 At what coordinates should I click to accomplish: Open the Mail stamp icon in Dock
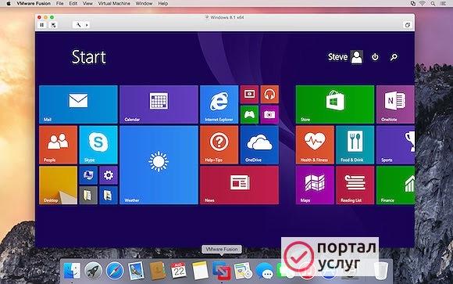pyautogui.click(x=136, y=271)
